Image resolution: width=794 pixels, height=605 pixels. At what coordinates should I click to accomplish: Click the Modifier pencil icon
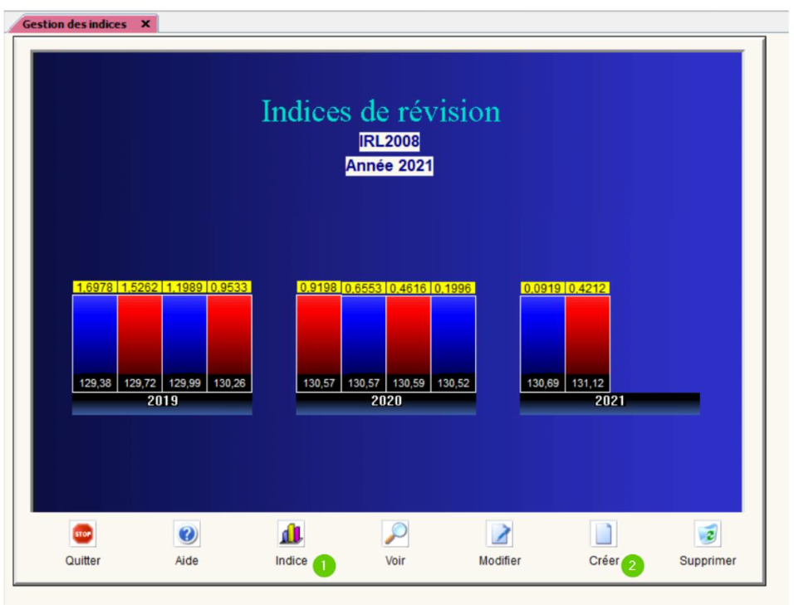500,534
